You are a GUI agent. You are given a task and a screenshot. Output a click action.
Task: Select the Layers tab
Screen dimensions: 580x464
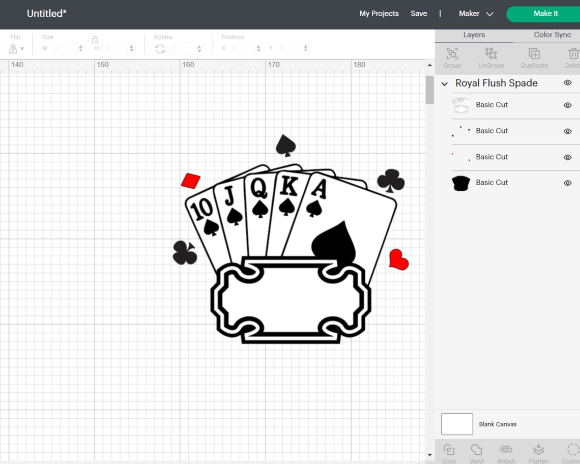[x=474, y=35]
